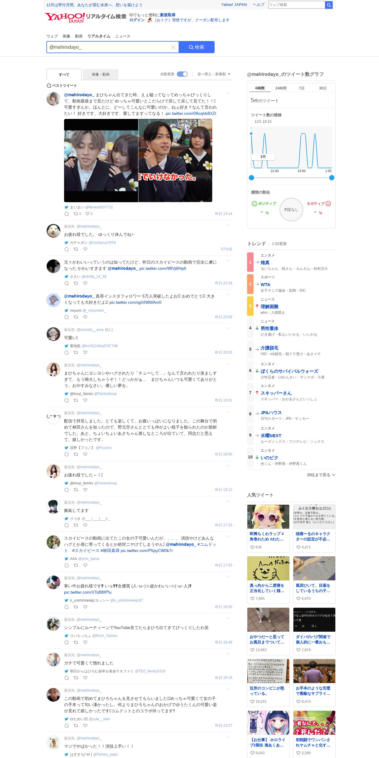Viewport: 379px width, 758px height.
Task: Click the Twitter bird icon beside miyumi
Action: 66,311
